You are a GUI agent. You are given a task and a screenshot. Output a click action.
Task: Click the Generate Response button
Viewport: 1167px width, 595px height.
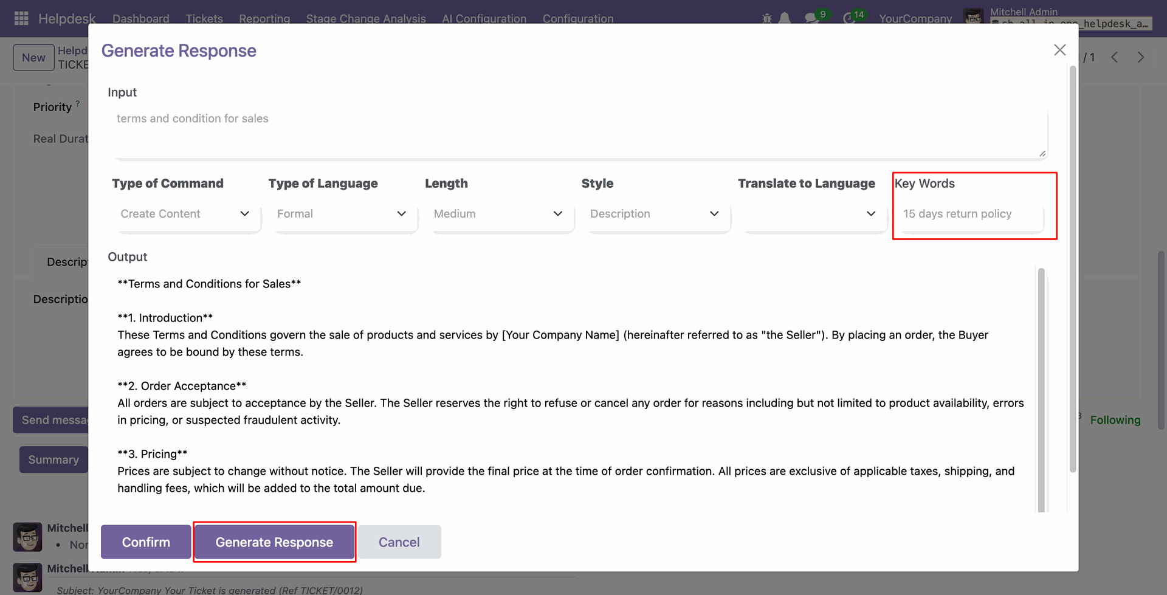(x=274, y=542)
